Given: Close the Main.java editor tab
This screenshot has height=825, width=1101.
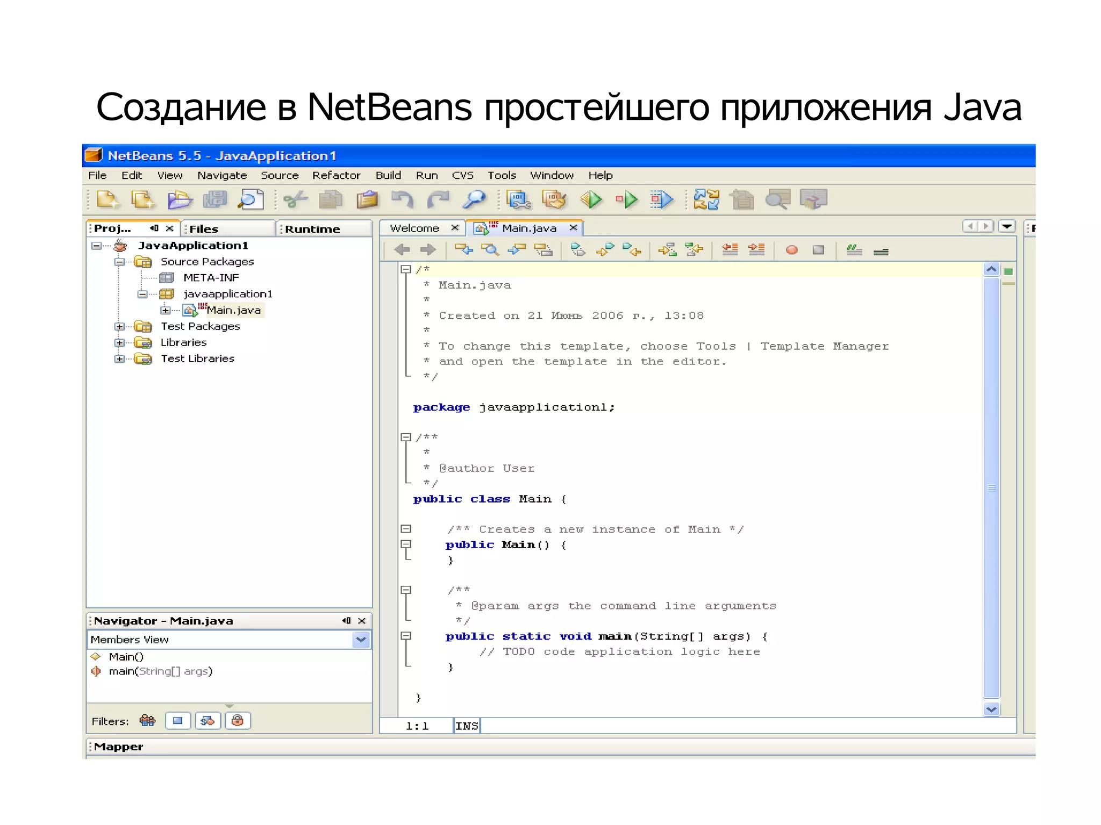Looking at the screenshot, I should 573,228.
